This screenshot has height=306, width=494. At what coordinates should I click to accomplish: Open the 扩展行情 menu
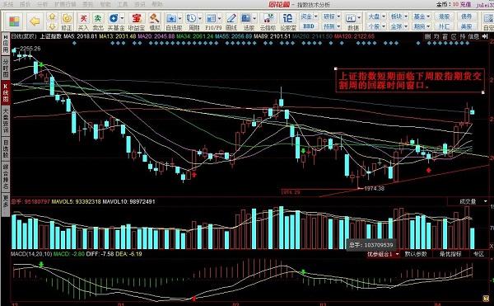[x=65, y=4]
